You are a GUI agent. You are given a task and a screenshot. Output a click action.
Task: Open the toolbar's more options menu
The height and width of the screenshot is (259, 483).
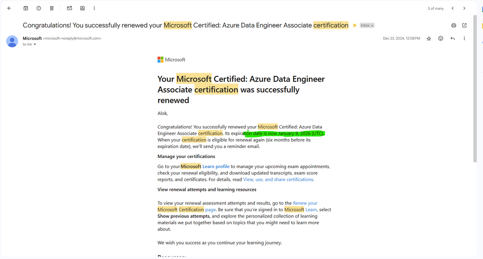94,8
